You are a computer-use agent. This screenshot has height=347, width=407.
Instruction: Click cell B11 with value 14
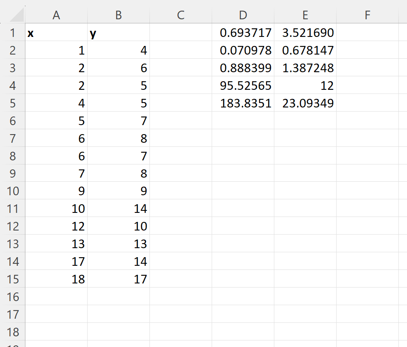tap(119, 208)
